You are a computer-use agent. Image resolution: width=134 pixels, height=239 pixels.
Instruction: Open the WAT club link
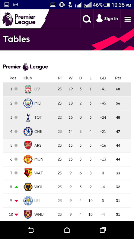[39, 173]
